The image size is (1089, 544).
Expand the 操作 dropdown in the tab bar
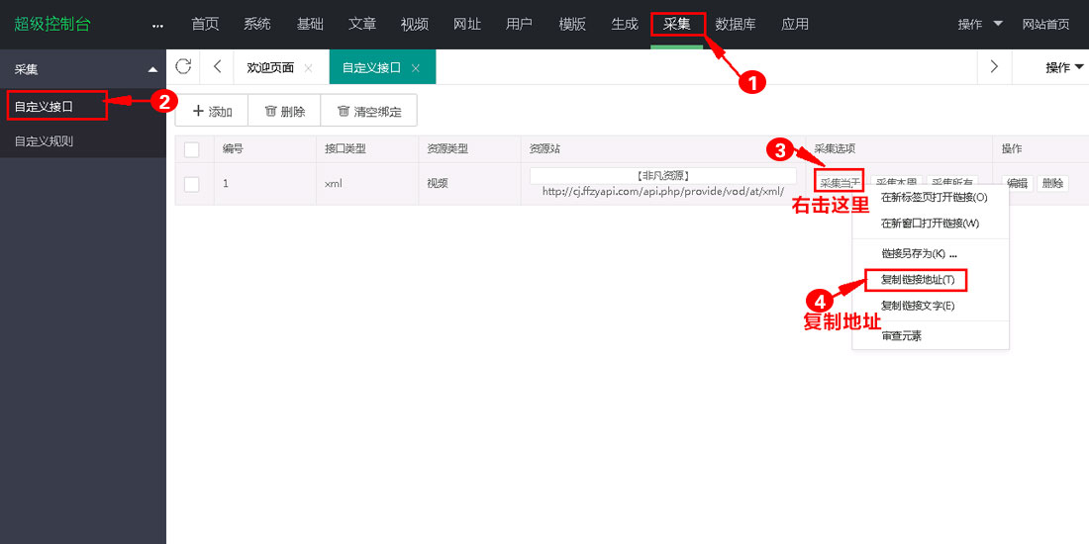pos(1064,67)
